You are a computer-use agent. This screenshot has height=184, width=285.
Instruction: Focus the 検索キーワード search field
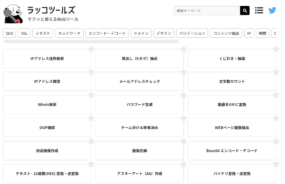tap(207, 11)
